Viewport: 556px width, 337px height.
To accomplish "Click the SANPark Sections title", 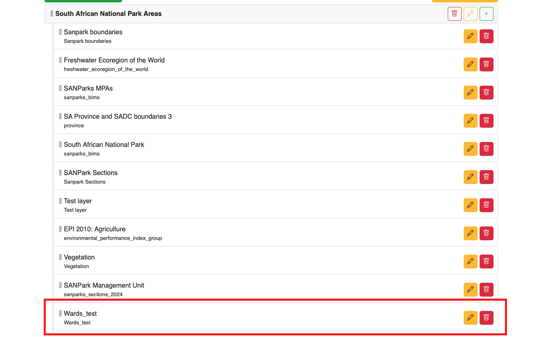I will click(x=91, y=173).
